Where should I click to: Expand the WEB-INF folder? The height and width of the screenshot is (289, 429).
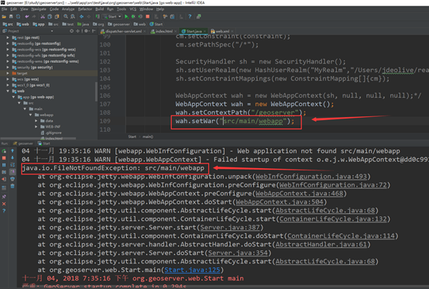(x=36, y=127)
